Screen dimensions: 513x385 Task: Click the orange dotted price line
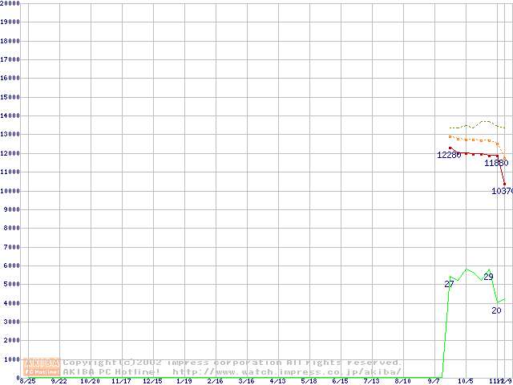pyautogui.click(x=473, y=140)
